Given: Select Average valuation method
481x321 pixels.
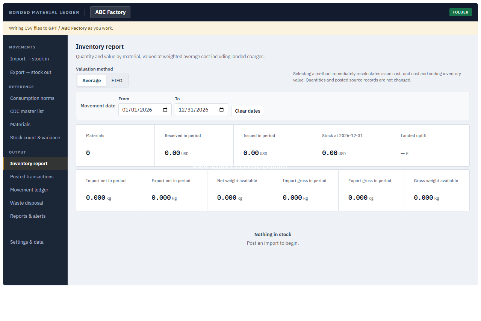Looking at the screenshot, I should [92, 81].
